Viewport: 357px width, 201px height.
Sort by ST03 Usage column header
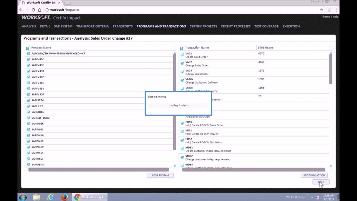click(265, 48)
